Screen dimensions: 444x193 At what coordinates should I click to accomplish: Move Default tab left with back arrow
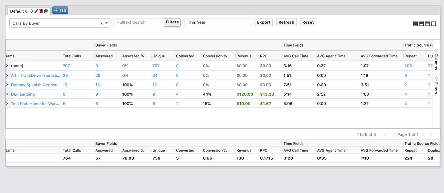tap(27, 11)
